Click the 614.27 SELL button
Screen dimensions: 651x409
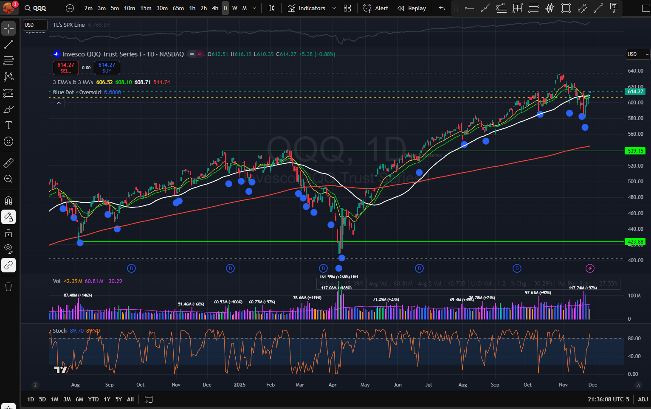[x=66, y=67]
